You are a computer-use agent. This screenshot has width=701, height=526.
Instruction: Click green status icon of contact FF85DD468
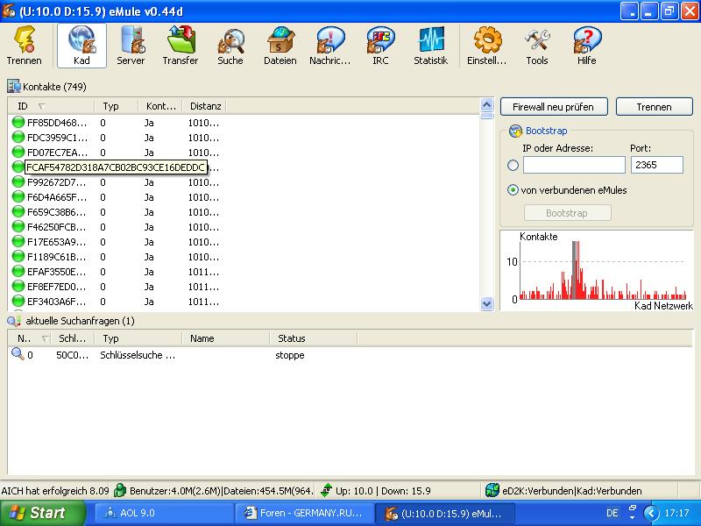[18, 122]
